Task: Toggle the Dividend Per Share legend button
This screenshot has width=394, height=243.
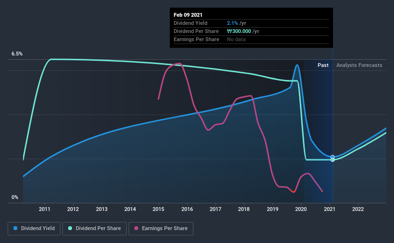Action: click(95, 229)
